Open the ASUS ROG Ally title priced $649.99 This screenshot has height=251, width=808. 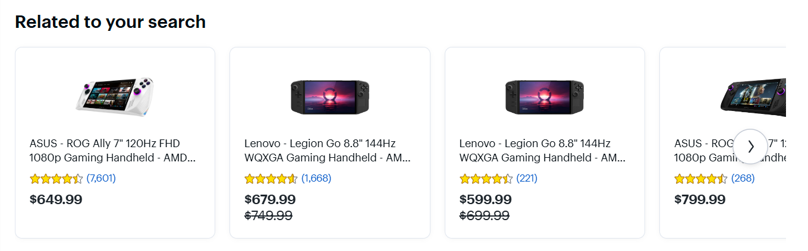[x=112, y=151]
